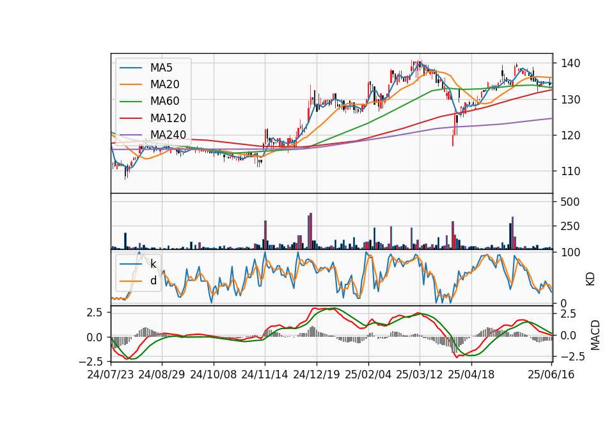Click the 'k' legend label in KD panel

tap(153, 264)
